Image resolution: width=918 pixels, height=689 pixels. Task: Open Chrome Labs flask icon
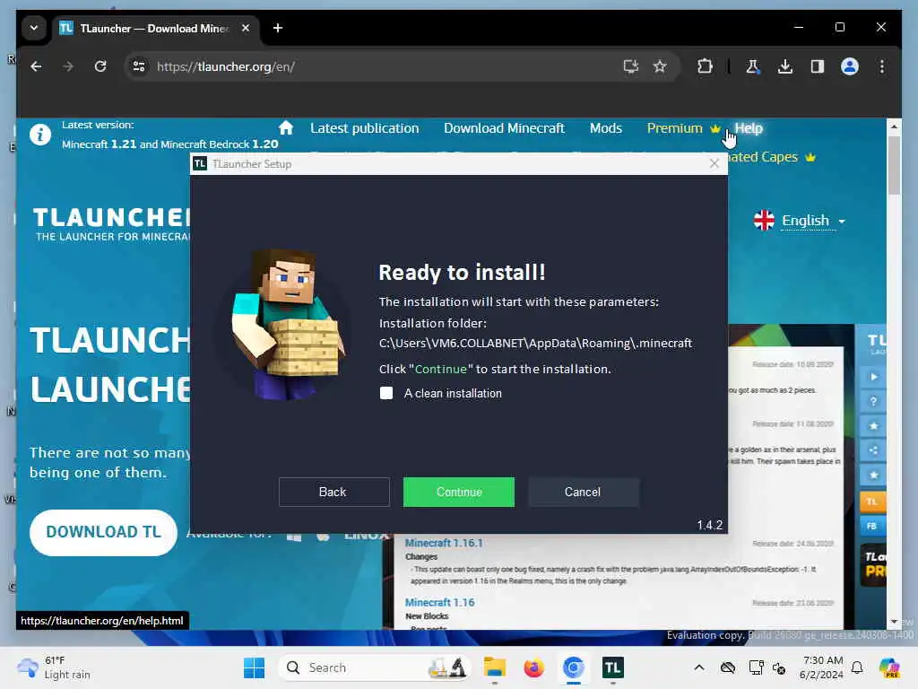pos(753,66)
